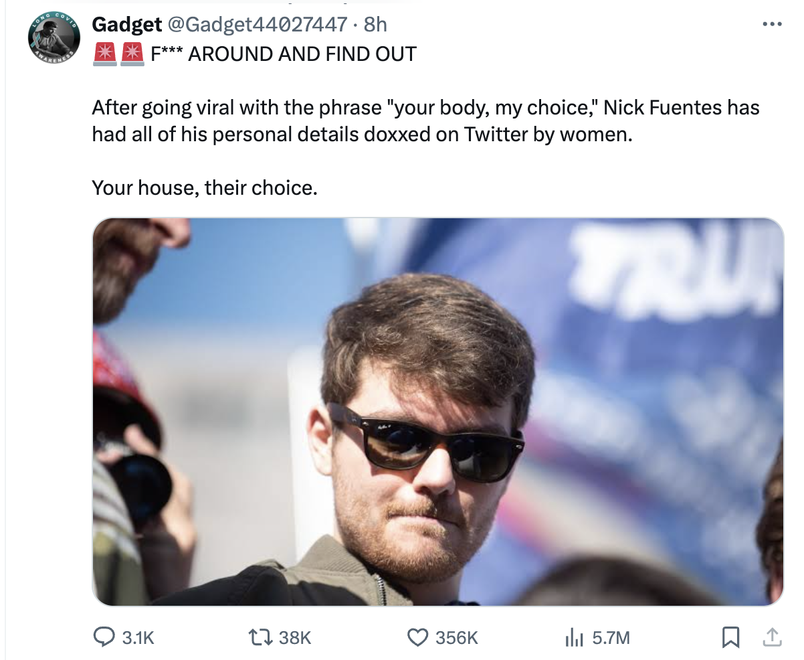Click the share upload icon

click(x=772, y=638)
